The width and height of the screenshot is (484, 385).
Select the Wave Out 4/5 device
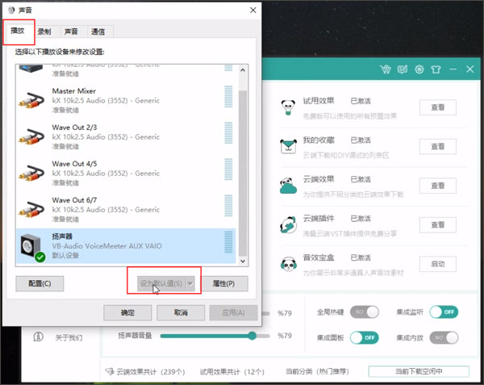coord(126,174)
